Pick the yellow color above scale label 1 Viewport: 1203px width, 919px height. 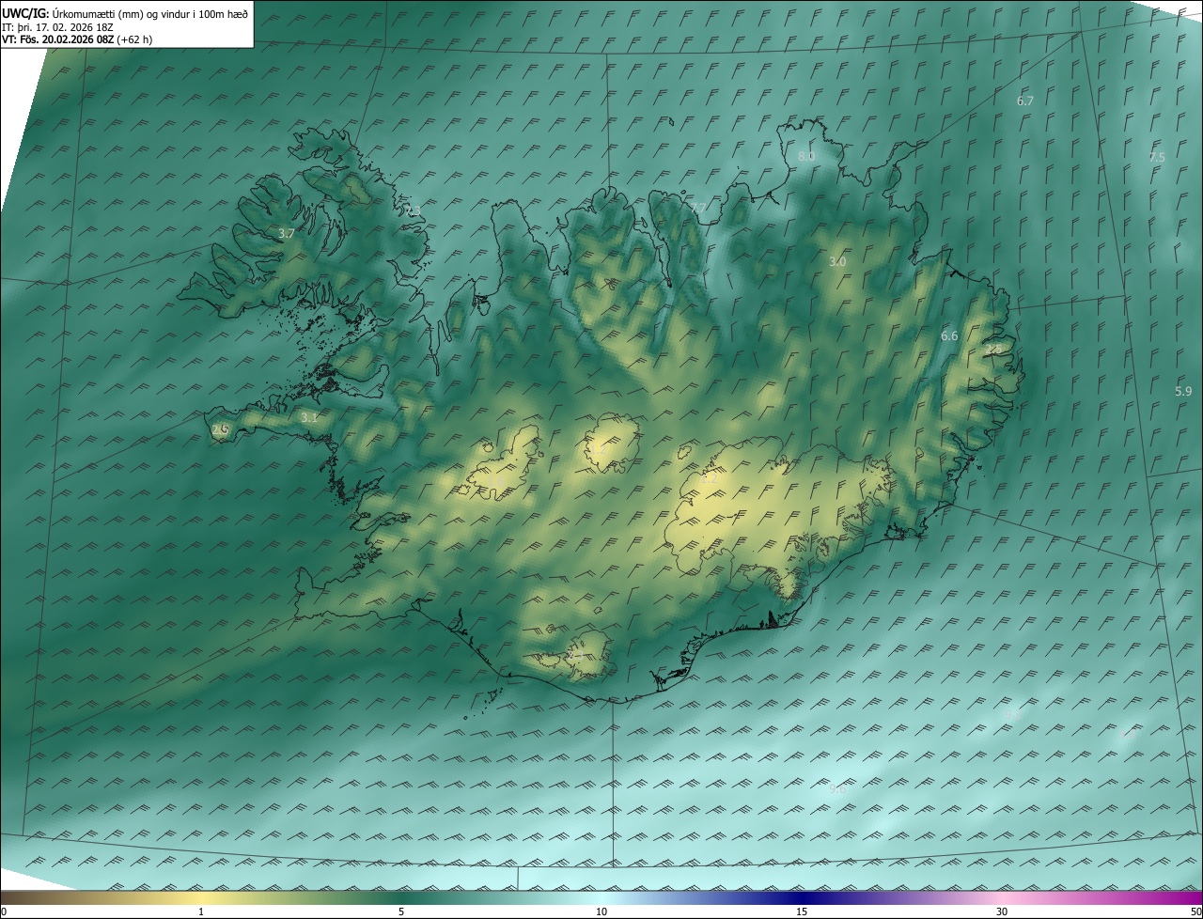201,897
